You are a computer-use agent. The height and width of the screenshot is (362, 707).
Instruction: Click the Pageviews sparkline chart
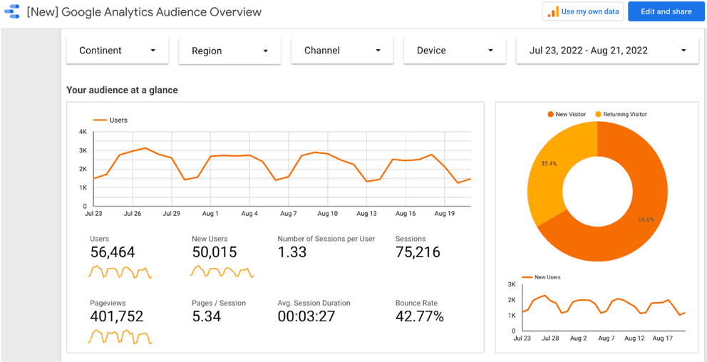pyautogui.click(x=120, y=336)
